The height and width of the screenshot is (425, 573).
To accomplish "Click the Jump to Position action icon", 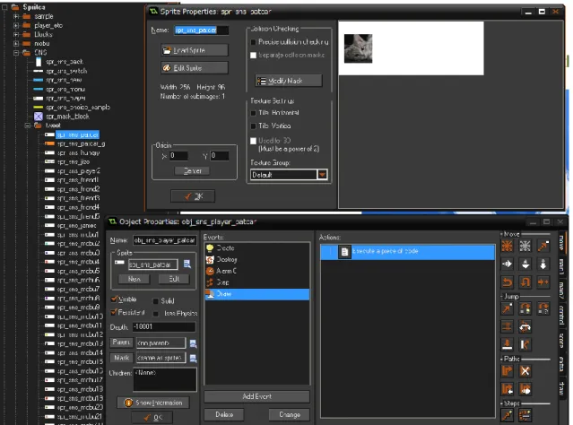I will [x=507, y=308].
